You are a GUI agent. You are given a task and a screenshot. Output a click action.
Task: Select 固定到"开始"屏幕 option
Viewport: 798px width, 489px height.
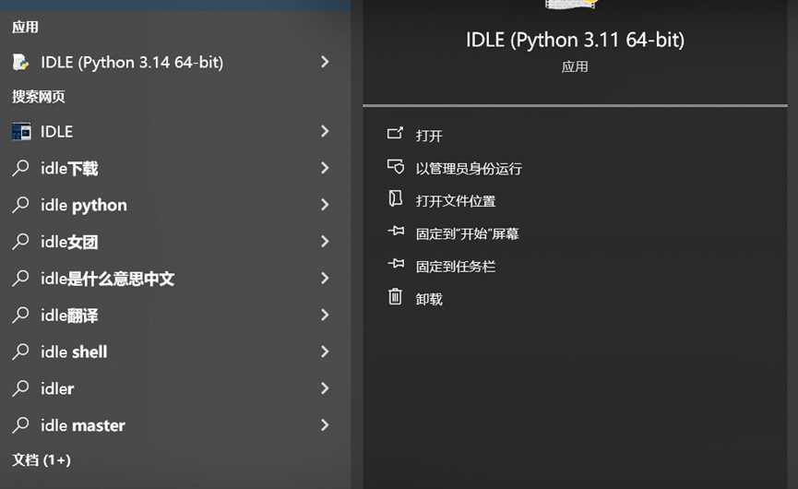(x=467, y=233)
